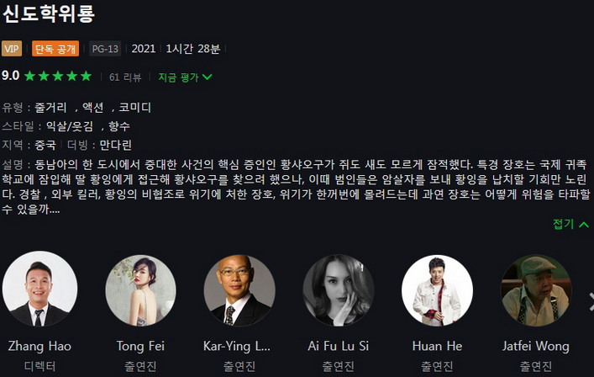Open Jatfei Wong's cast photo
Viewport: 594px width, 377px height.
[536, 290]
